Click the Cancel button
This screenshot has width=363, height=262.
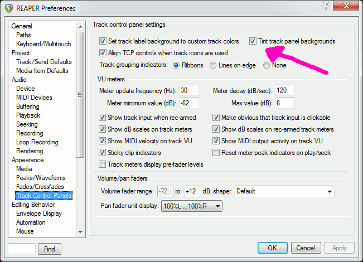pos(306,248)
